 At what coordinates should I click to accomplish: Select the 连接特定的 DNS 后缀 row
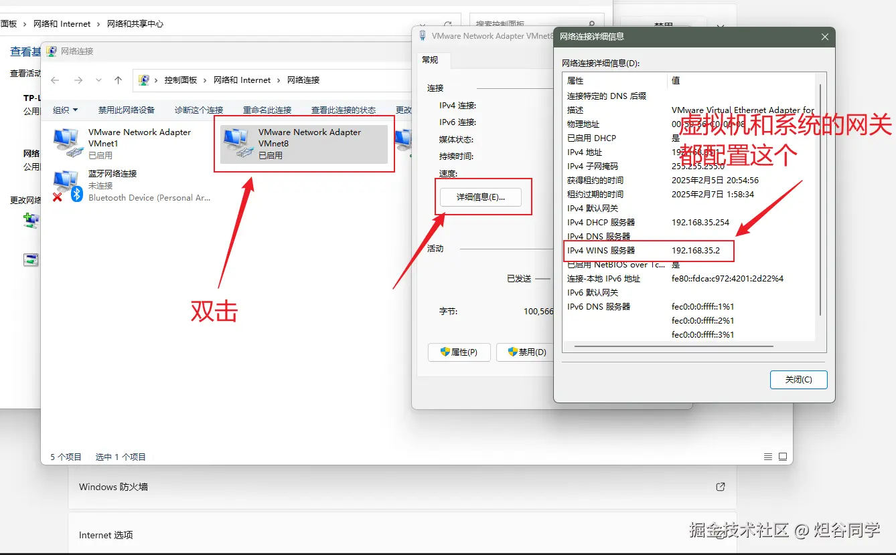(689, 96)
